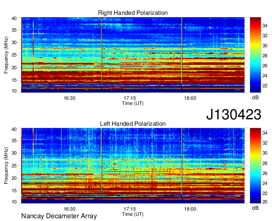Screen dimensions: 272x221
Task: Click the 16:30 tick label under the bottom plot
Action: (70, 209)
